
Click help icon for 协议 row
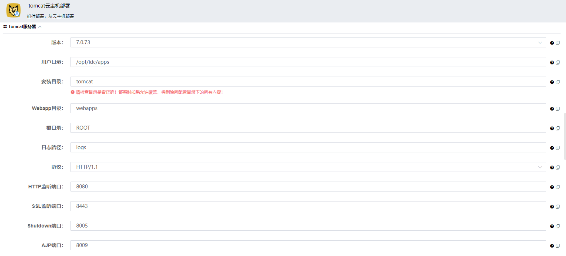coord(552,168)
